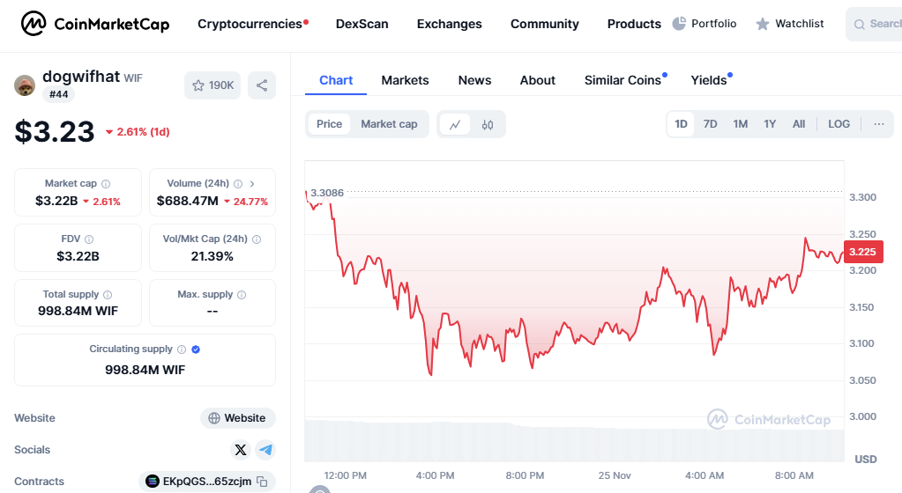Click the 3.3086 opening price label
This screenshot has width=902, height=493.
pyautogui.click(x=327, y=193)
